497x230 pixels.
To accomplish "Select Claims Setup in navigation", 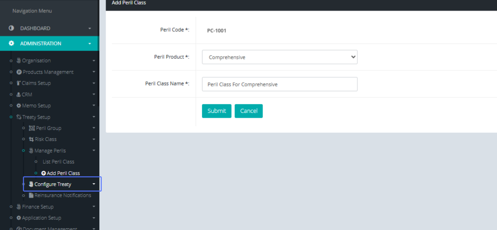I will (x=36, y=83).
